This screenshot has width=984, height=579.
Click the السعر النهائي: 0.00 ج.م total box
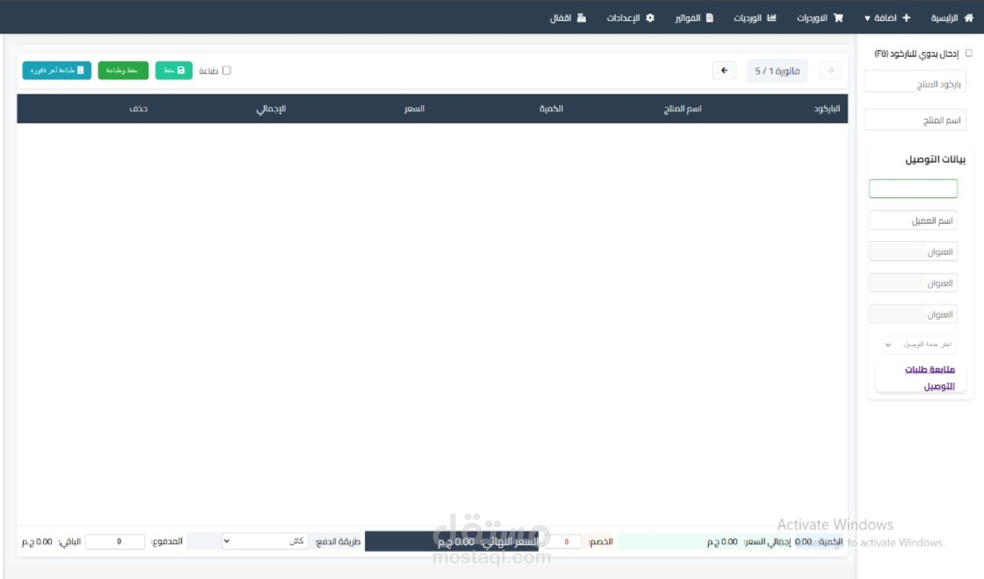click(x=451, y=541)
